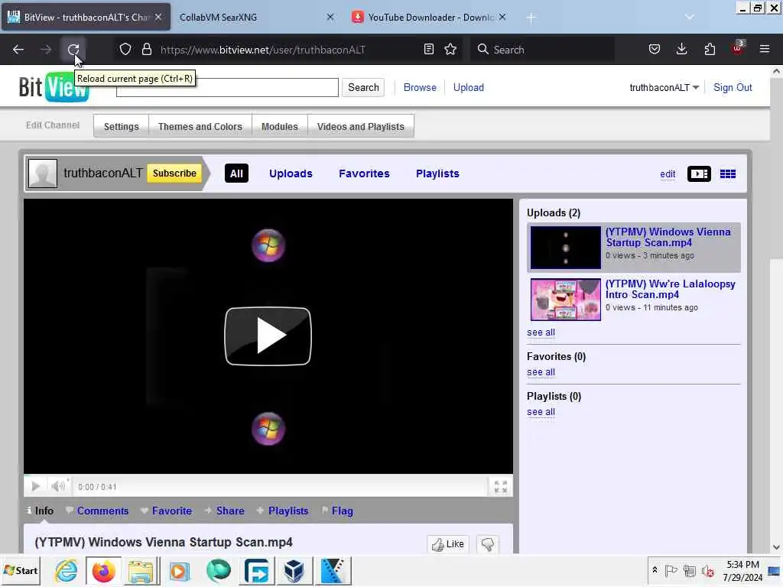Reload the current page
Viewport: 783px width, 587px height.
pyautogui.click(x=73, y=50)
